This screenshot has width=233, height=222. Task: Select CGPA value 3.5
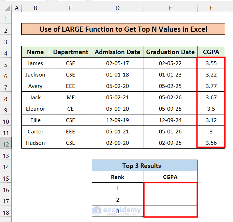(211, 109)
